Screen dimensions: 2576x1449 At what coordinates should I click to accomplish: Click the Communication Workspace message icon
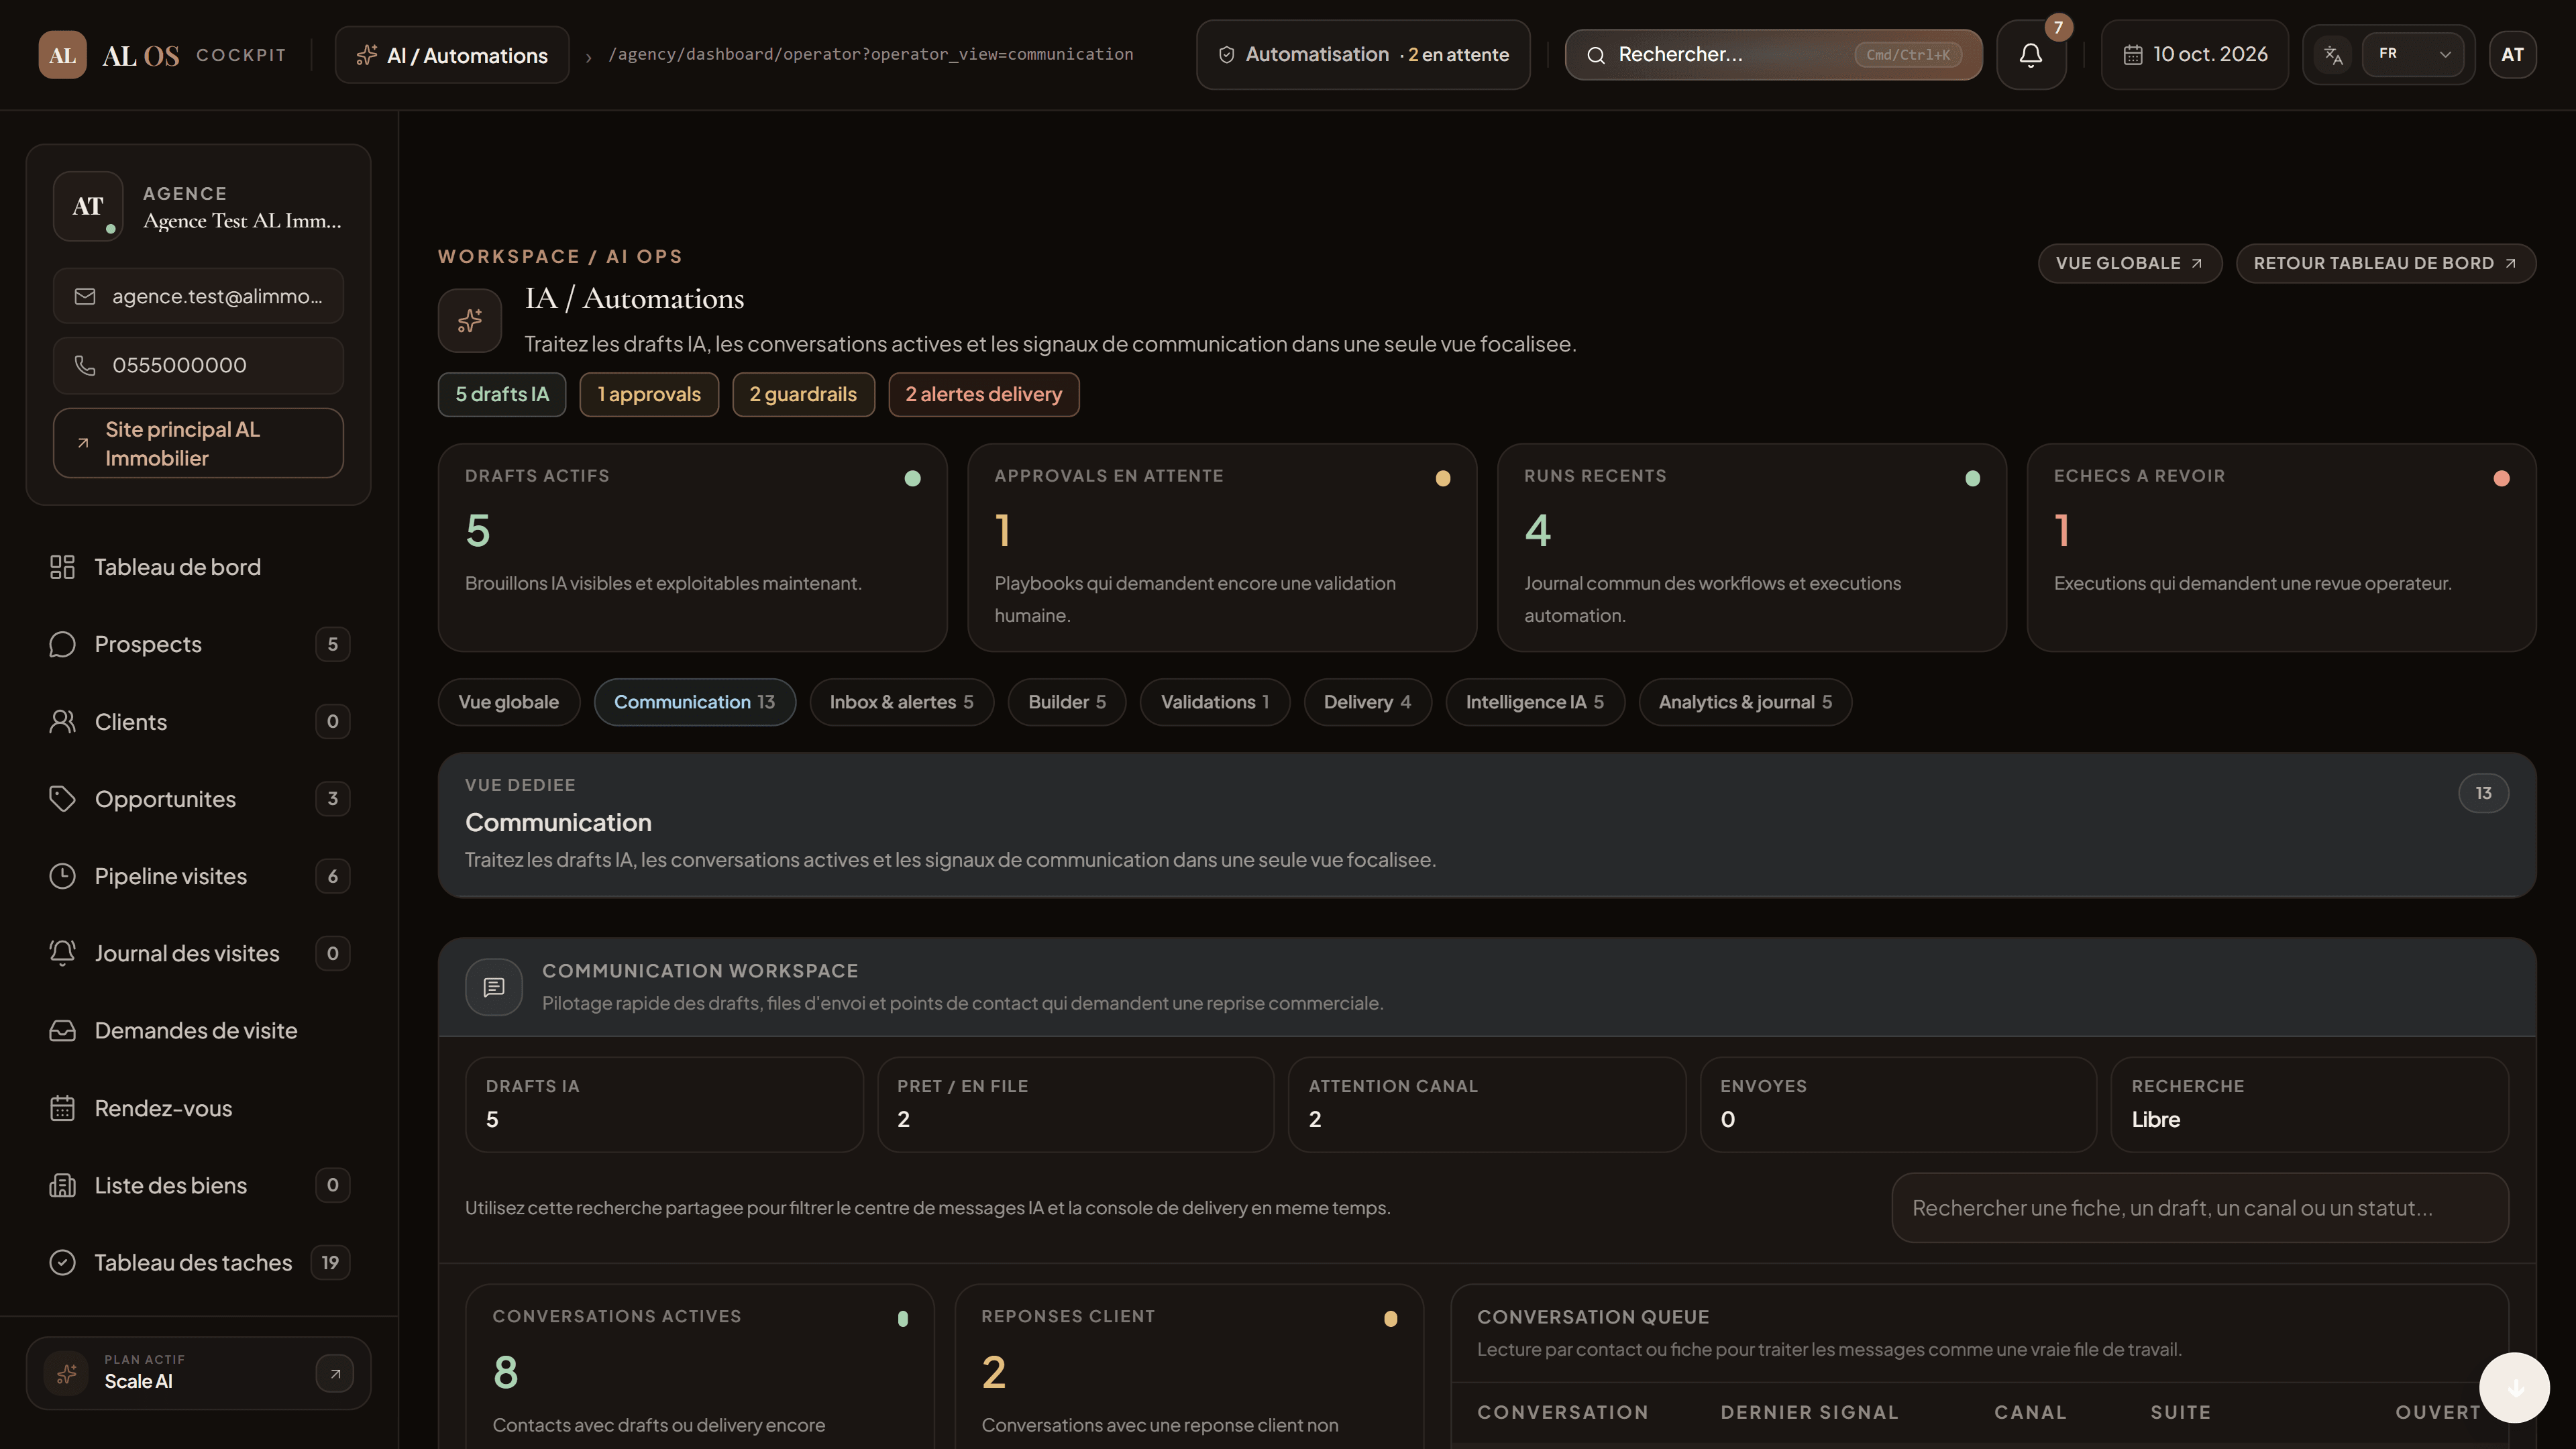coord(494,987)
